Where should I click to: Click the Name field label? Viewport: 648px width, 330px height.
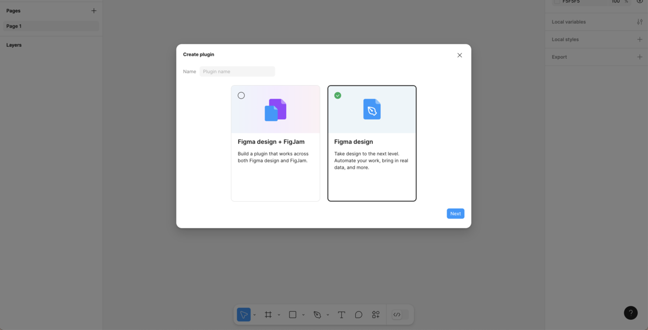pos(190,71)
